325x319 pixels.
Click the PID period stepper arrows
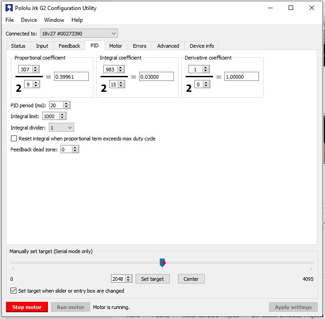[66, 105]
